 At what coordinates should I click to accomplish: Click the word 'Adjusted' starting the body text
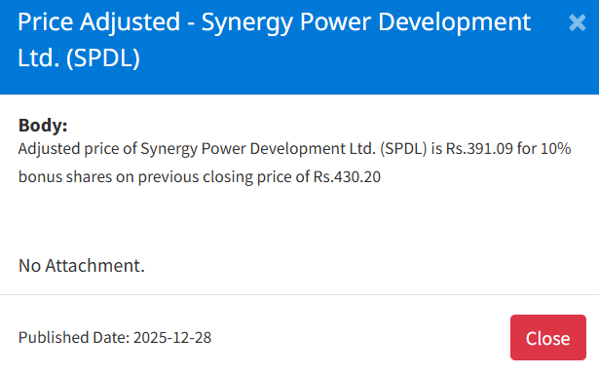pos(49,149)
